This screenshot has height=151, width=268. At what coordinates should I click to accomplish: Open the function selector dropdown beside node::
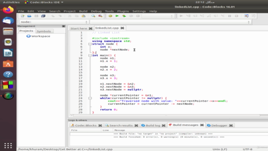pos(170,22)
